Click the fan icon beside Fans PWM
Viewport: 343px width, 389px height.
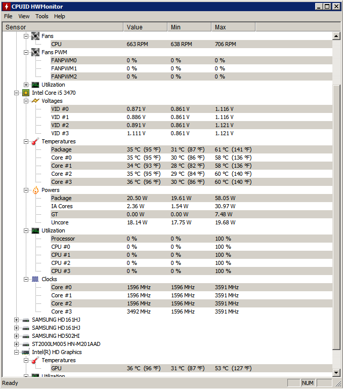coord(35,52)
